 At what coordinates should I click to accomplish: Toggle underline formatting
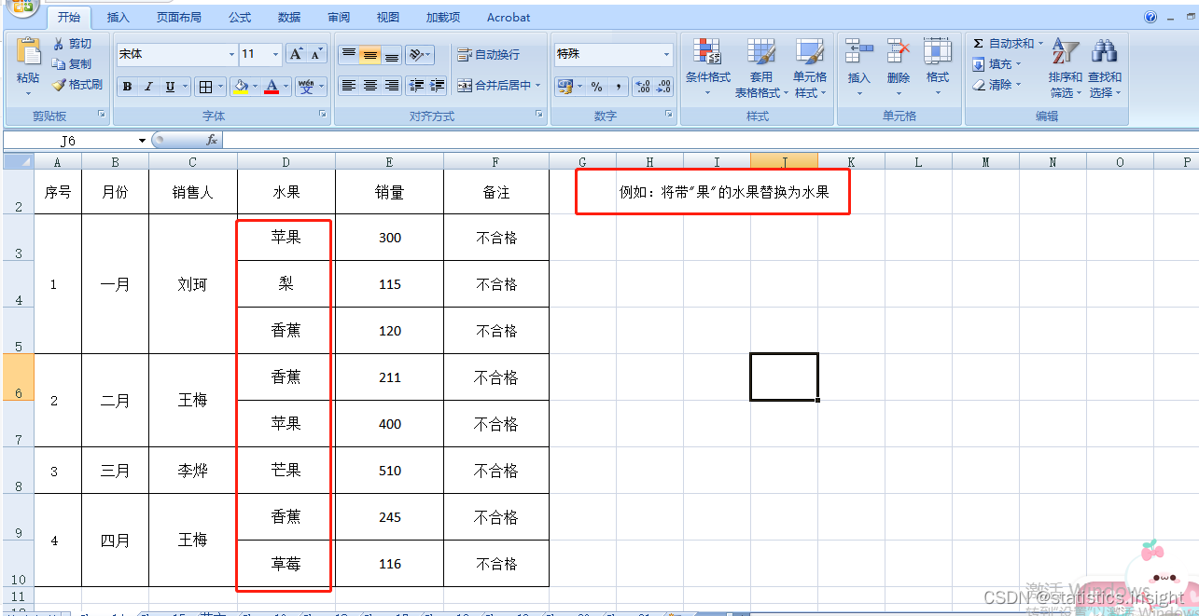(x=171, y=86)
